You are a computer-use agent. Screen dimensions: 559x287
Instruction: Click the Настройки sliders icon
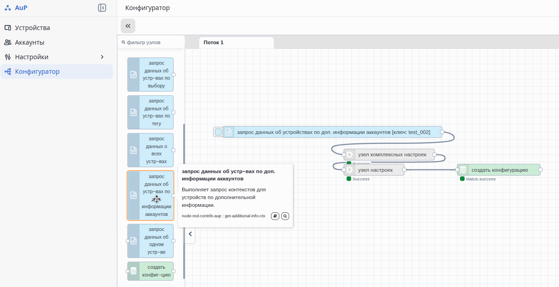[x=8, y=57]
